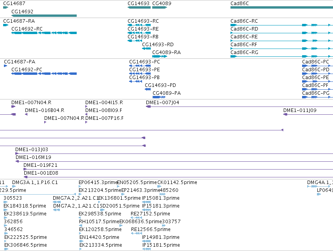Select the CG14693 gene label

[x=139, y=4]
